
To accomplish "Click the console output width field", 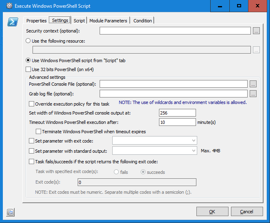I will [177, 113].
